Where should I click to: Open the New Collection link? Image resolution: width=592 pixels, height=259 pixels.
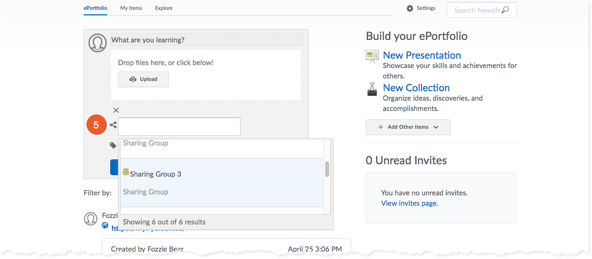[416, 88]
